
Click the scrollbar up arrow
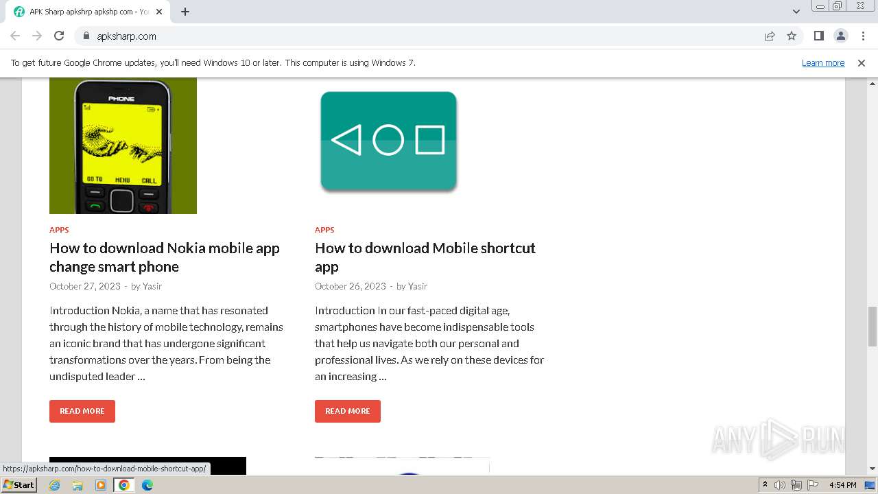(x=873, y=83)
